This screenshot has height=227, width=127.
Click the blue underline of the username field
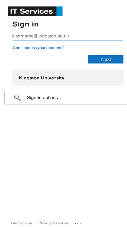pos(68,41)
